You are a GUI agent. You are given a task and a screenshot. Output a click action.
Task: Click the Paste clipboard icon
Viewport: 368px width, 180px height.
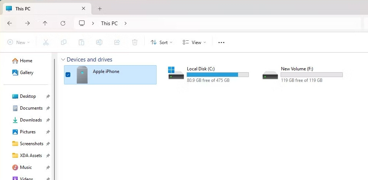(x=81, y=43)
